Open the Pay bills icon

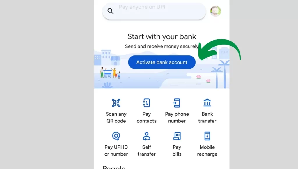tap(177, 136)
